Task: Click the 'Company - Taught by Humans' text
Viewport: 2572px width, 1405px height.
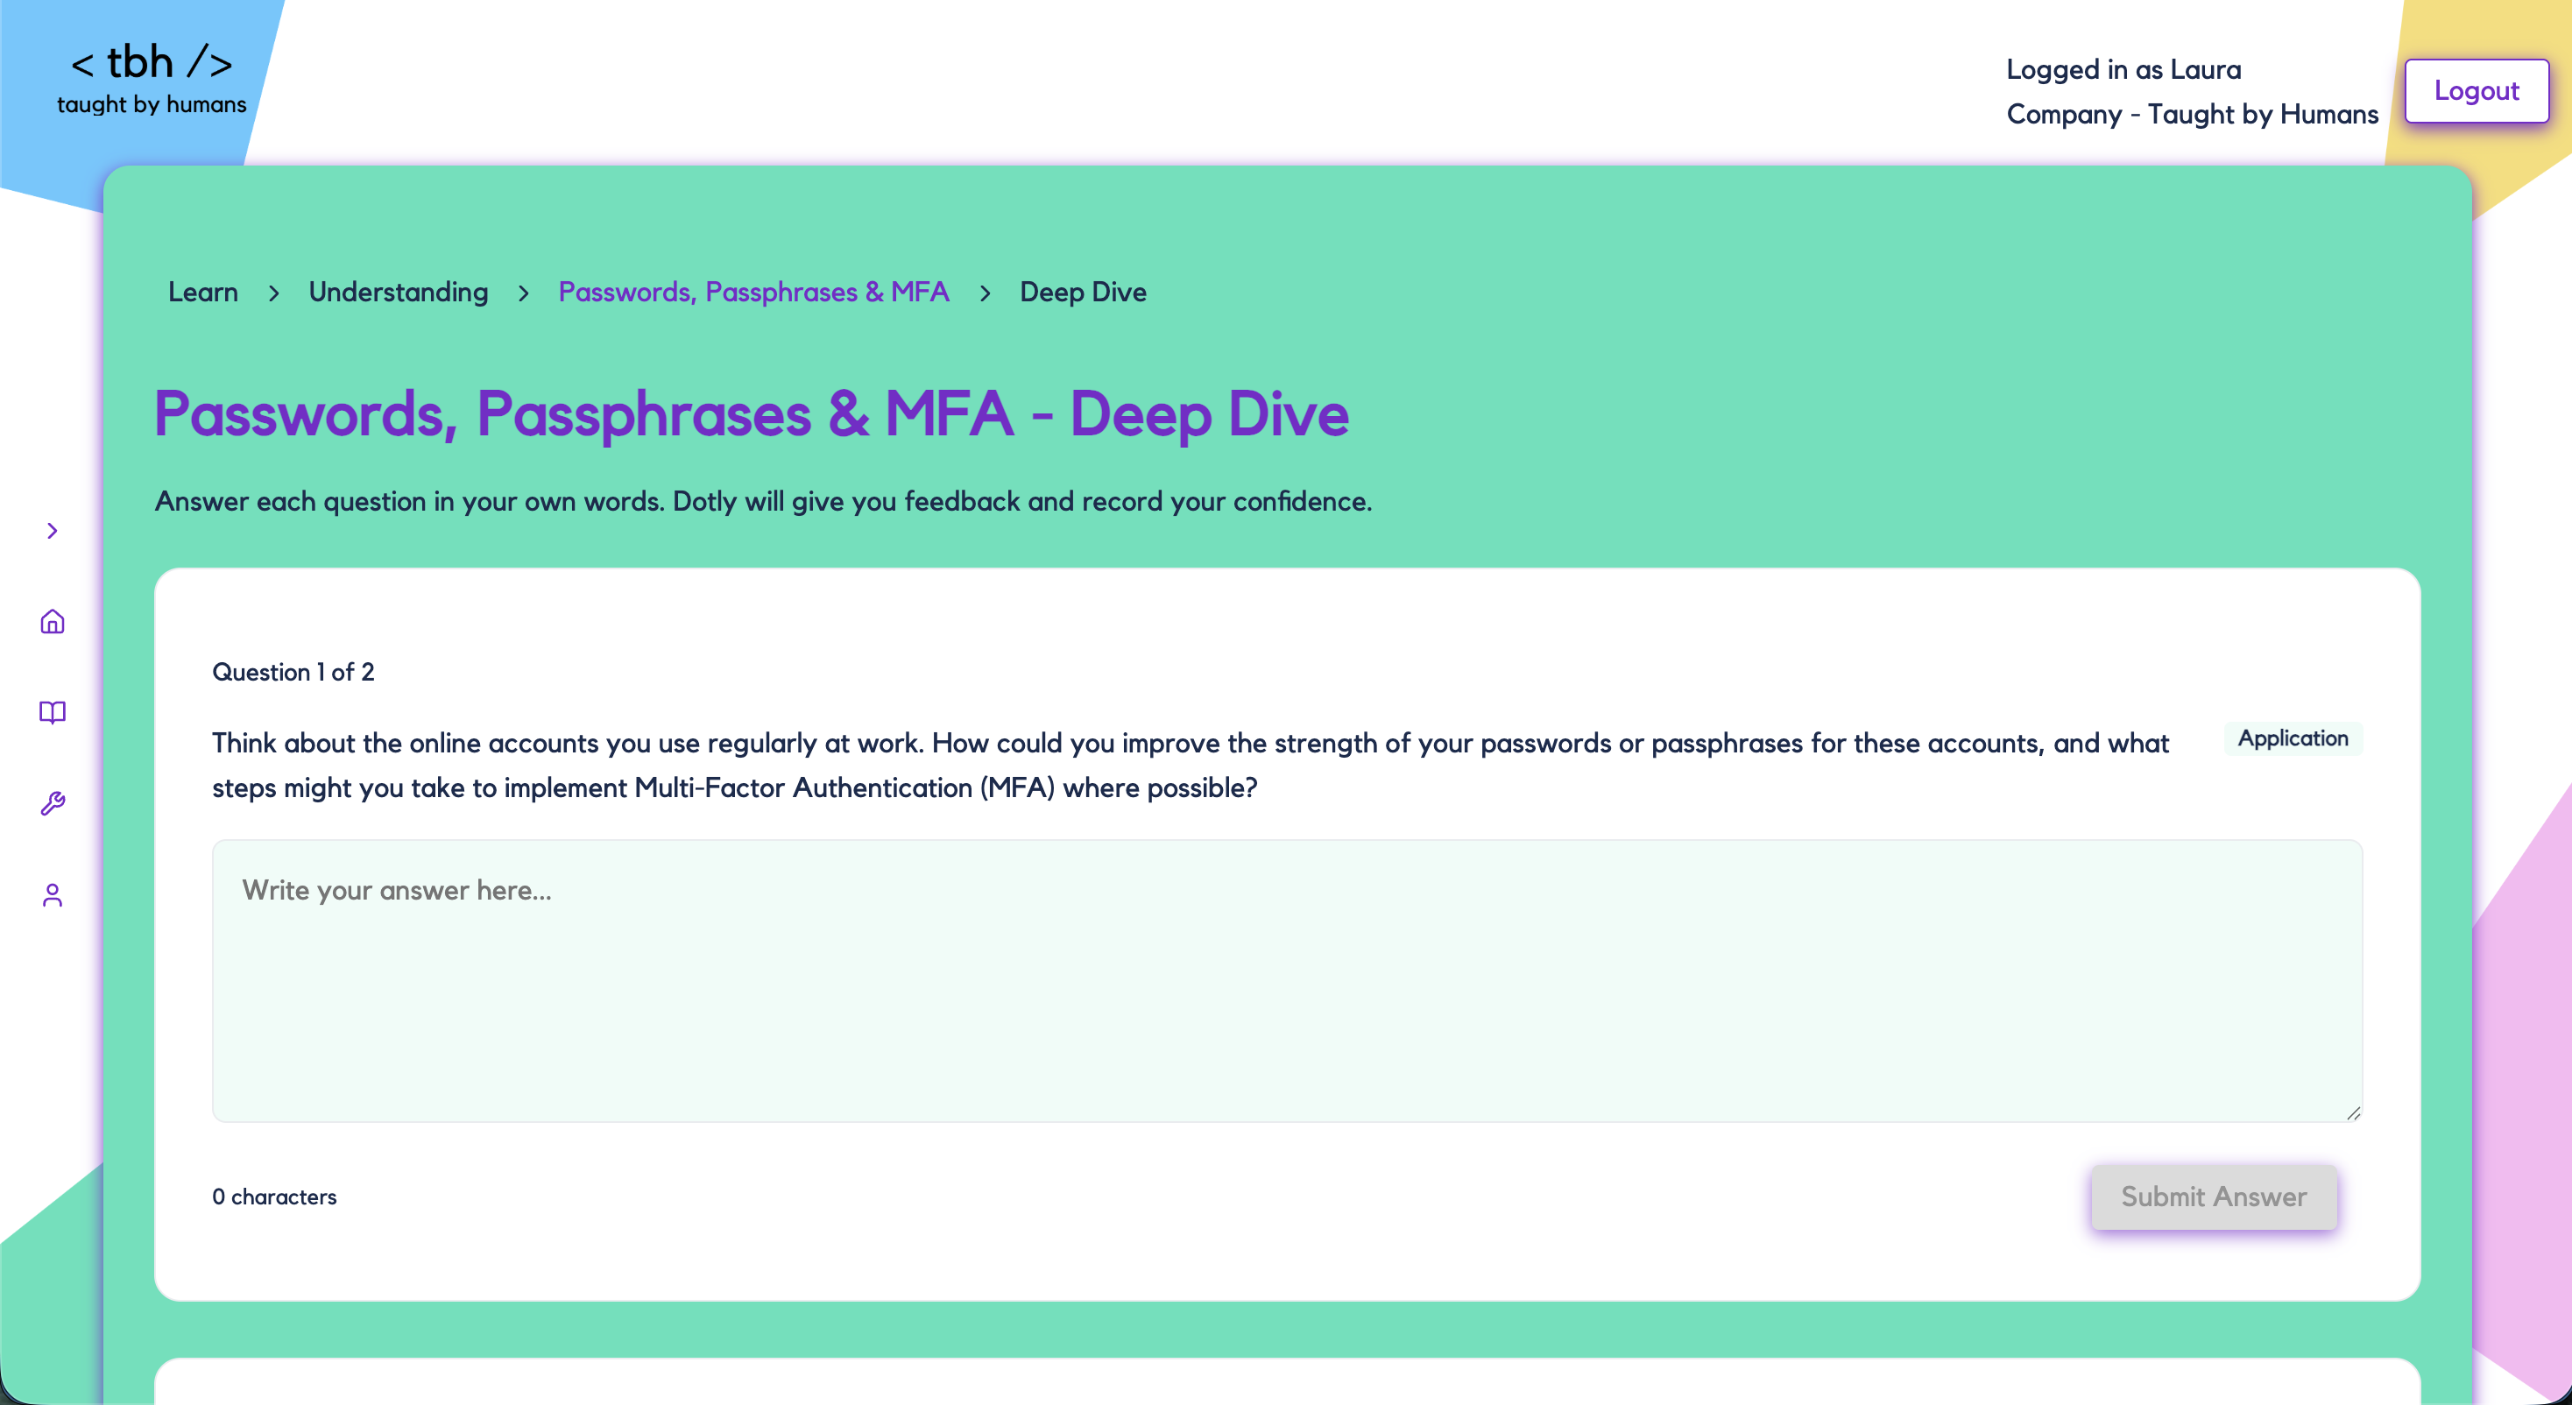Action: point(2193,114)
